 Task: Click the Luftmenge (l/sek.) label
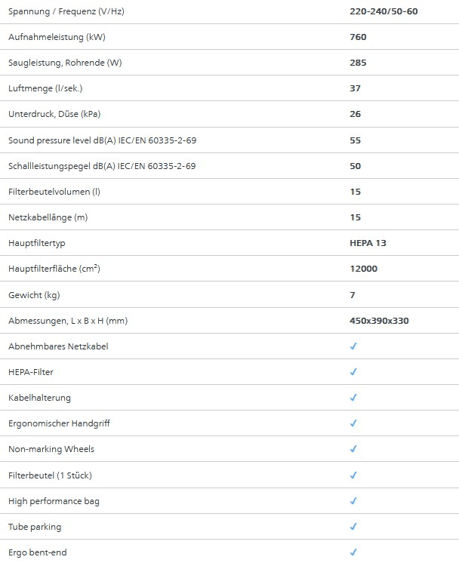click(45, 88)
